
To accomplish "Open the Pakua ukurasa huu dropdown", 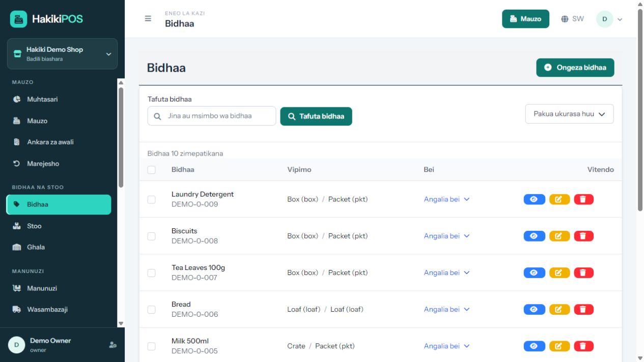I will tap(569, 114).
